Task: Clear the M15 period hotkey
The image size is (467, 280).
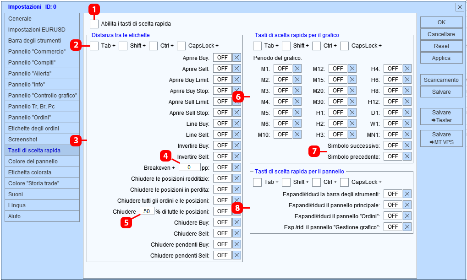Action: point(352,80)
